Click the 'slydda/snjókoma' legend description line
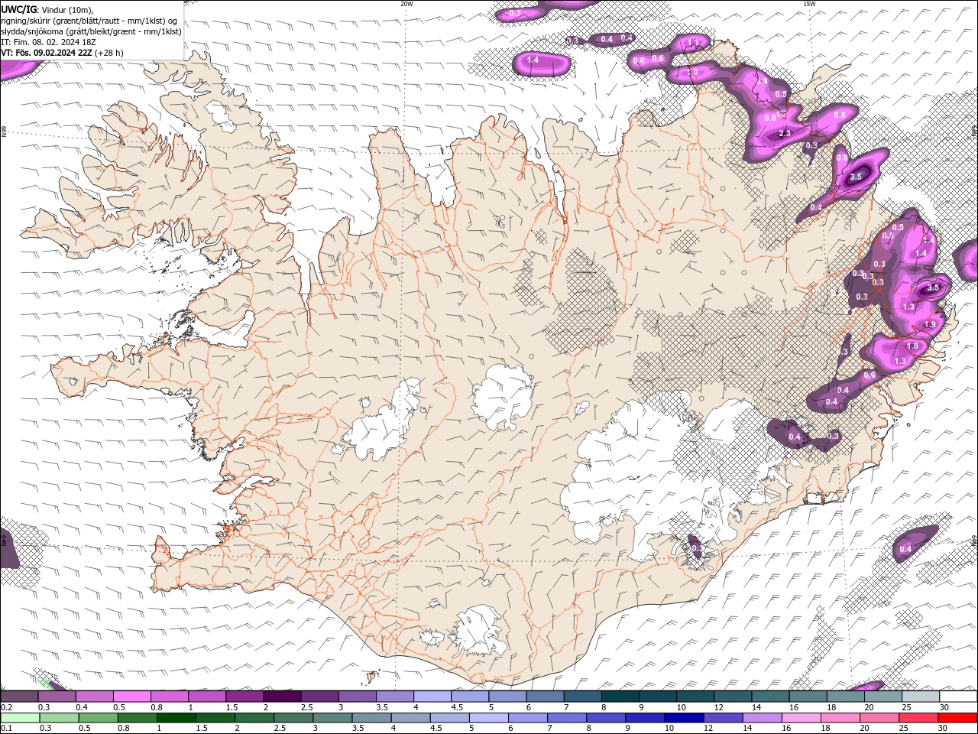 [x=91, y=31]
